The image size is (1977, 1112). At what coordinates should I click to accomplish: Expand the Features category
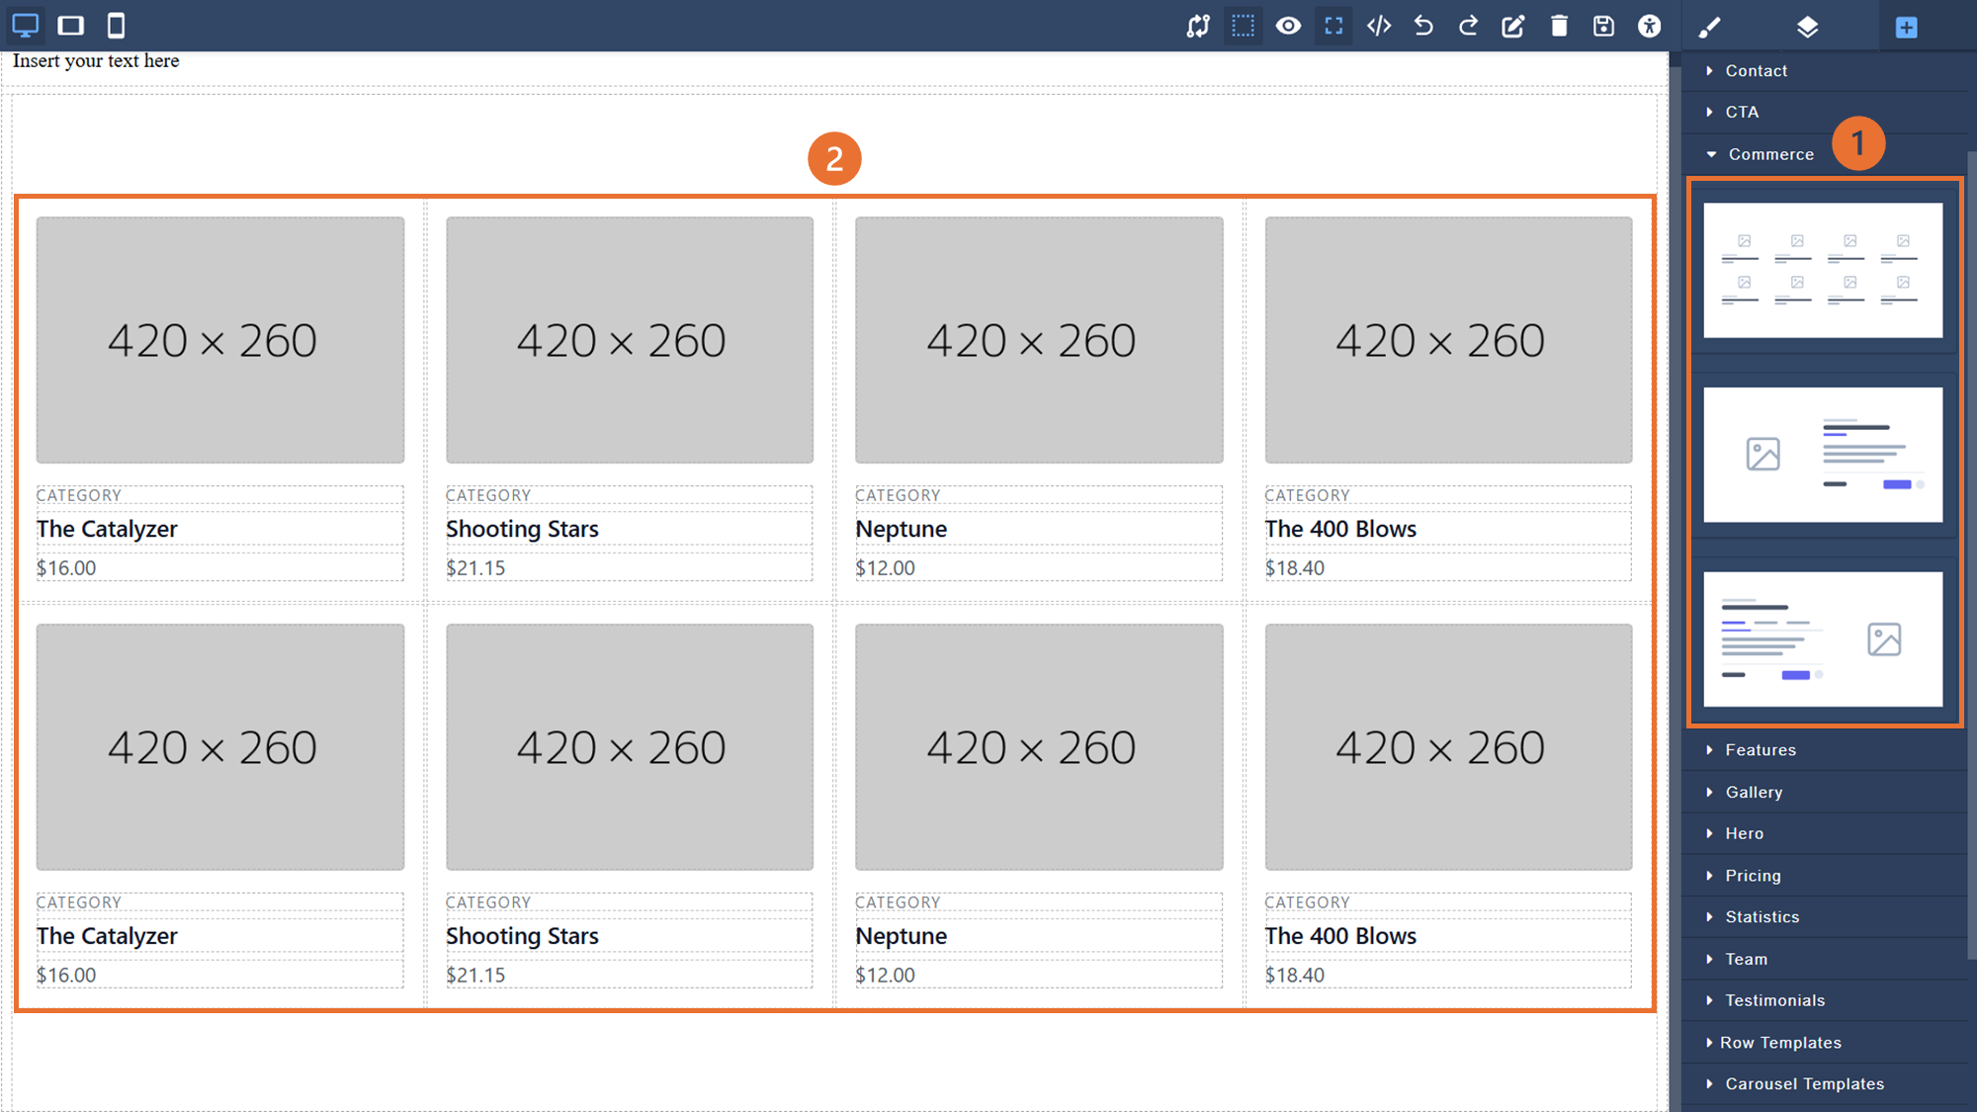[x=1760, y=750]
